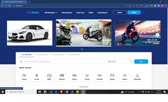Open Visual Studio Code from the taskbar

pos(51,92)
